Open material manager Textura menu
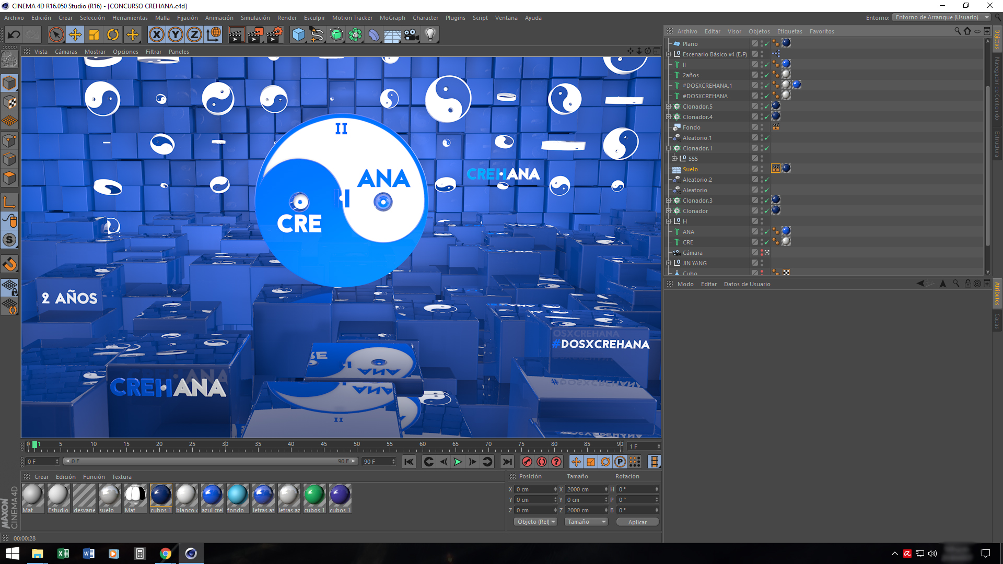This screenshot has width=1003, height=564. [122, 477]
